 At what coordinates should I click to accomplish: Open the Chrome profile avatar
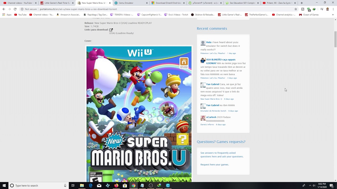(x=328, y=9)
